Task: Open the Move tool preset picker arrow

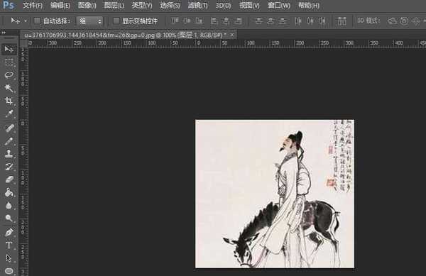Action: (x=26, y=21)
